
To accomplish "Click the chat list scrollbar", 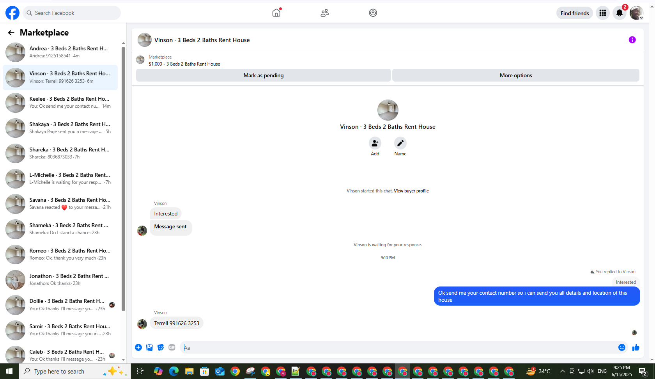I will (x=123, y=179).
